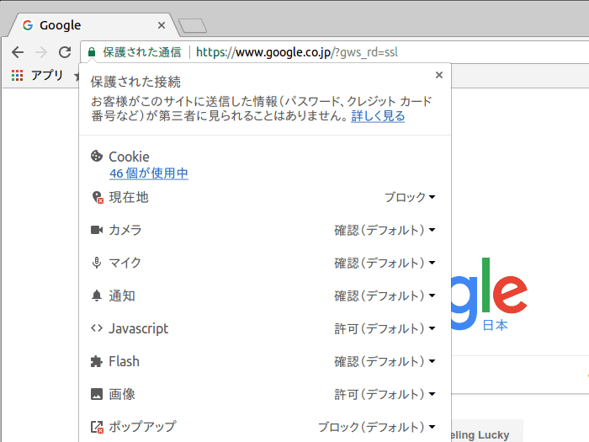Open the 通知 permission dropdown
This screenshot has height=442, width=589.
pyautogui.click(x=385, y=296)
